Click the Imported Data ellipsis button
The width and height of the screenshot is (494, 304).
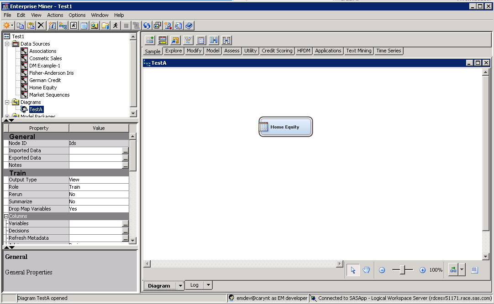click(125, 151)
